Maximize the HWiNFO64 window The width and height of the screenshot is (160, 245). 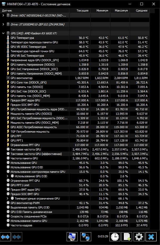[142, 4]
